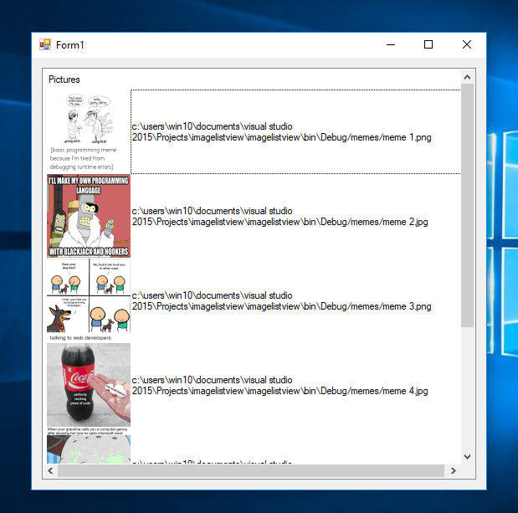Click the Form1 application icon in title bar
The height and width of the screenshot is (513, 518).
pyautogui.click(x=45, y=44)
